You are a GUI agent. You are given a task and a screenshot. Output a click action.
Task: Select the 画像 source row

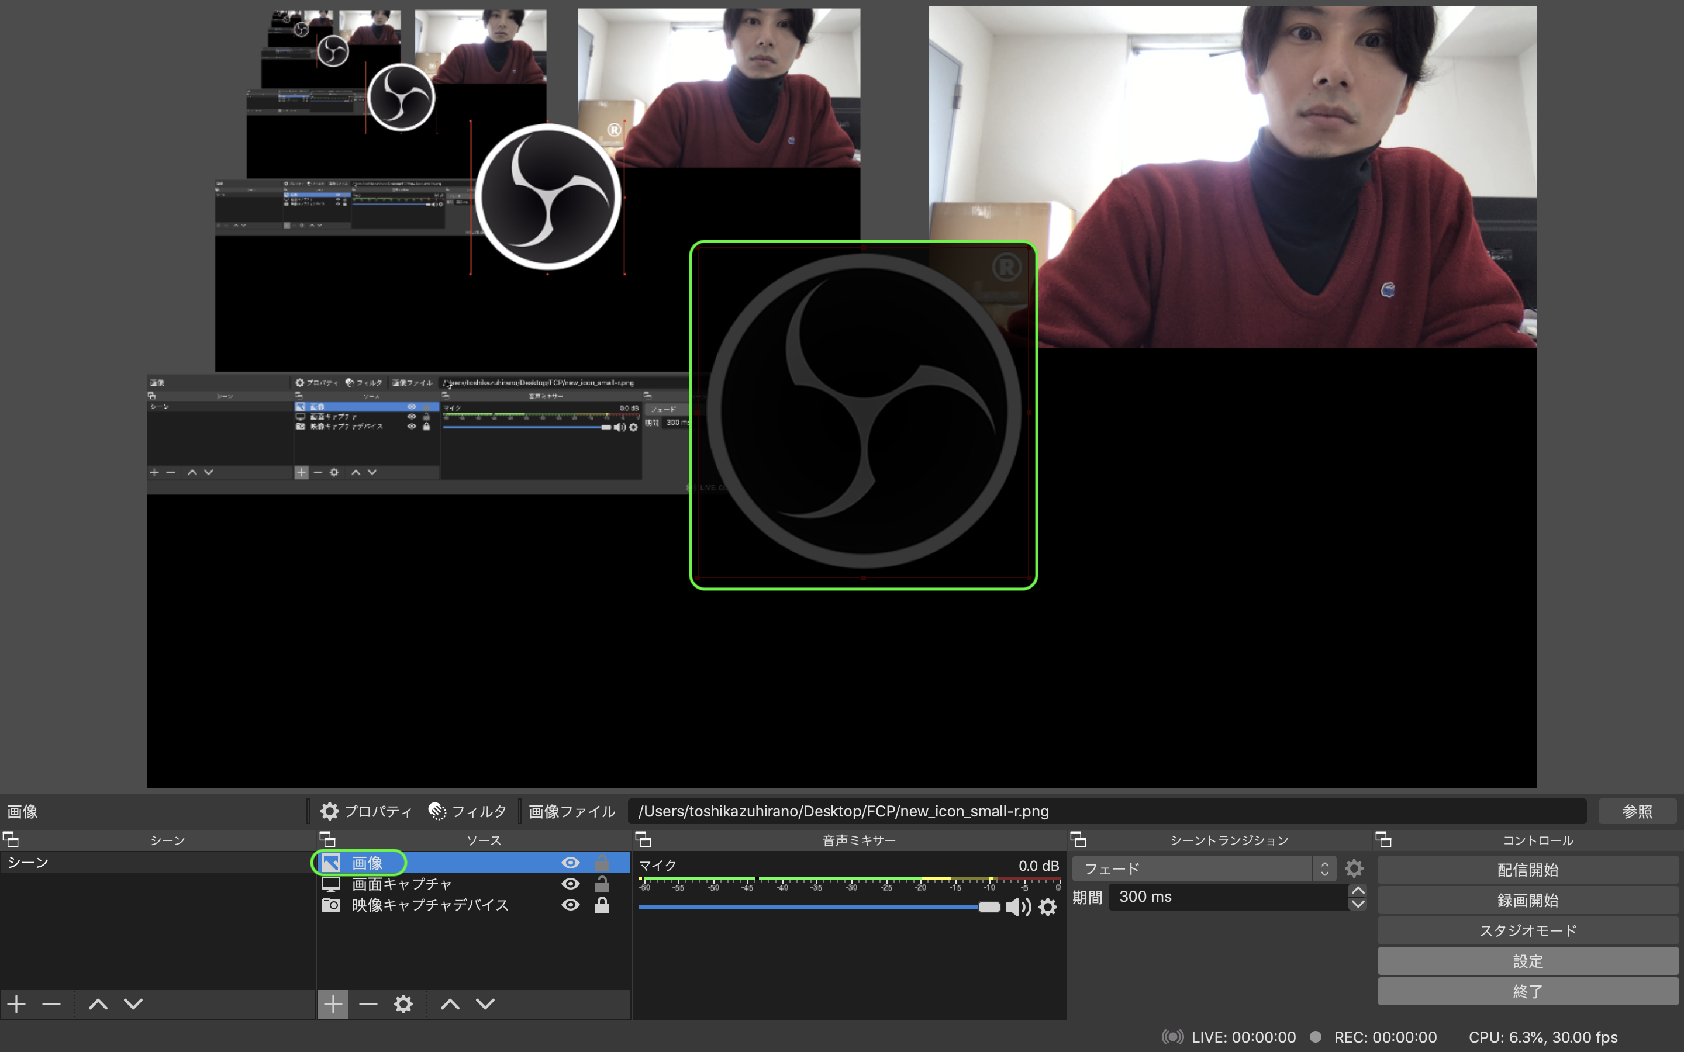(x=473, y=863)
